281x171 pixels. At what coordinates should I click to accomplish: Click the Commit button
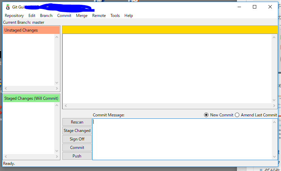pos(77,147)
